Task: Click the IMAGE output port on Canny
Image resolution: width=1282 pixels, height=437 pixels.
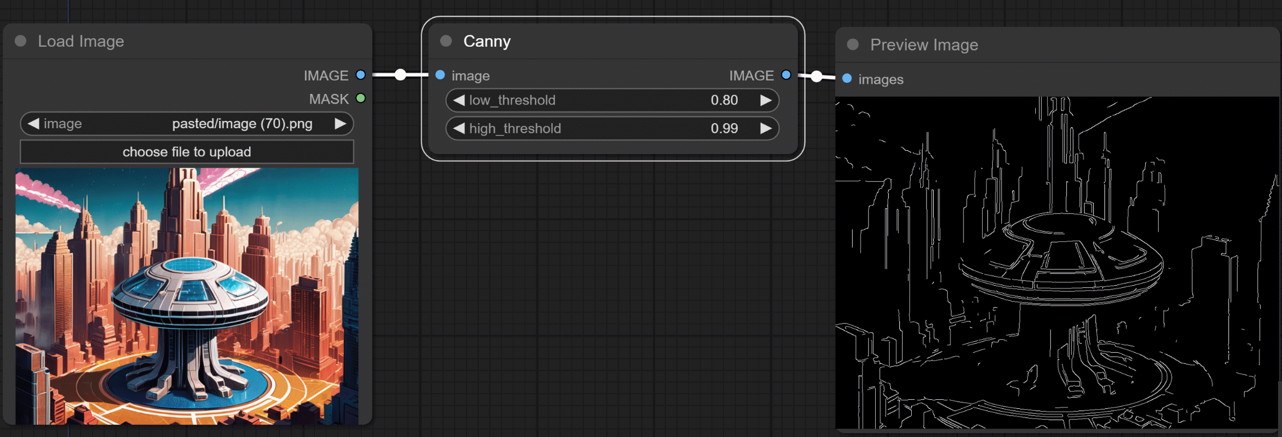Action: (x=786, y=75)
